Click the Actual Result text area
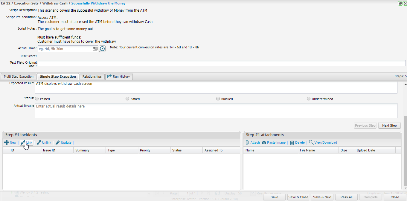407x201 pixels. (x=216, y=111)
